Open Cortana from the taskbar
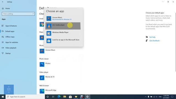This screenshot has width=176, height=99. (x=48, y=97)
